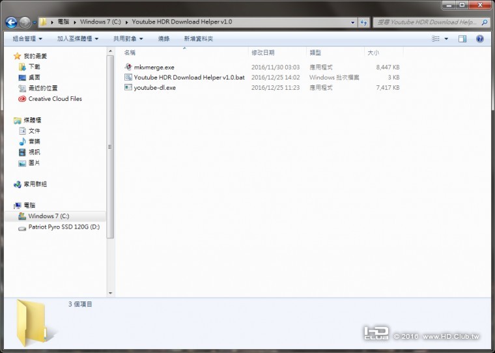Select Youtube HDR Download Helper v1.0.bat name
495x353 pixels.
[x=189, y=78]
